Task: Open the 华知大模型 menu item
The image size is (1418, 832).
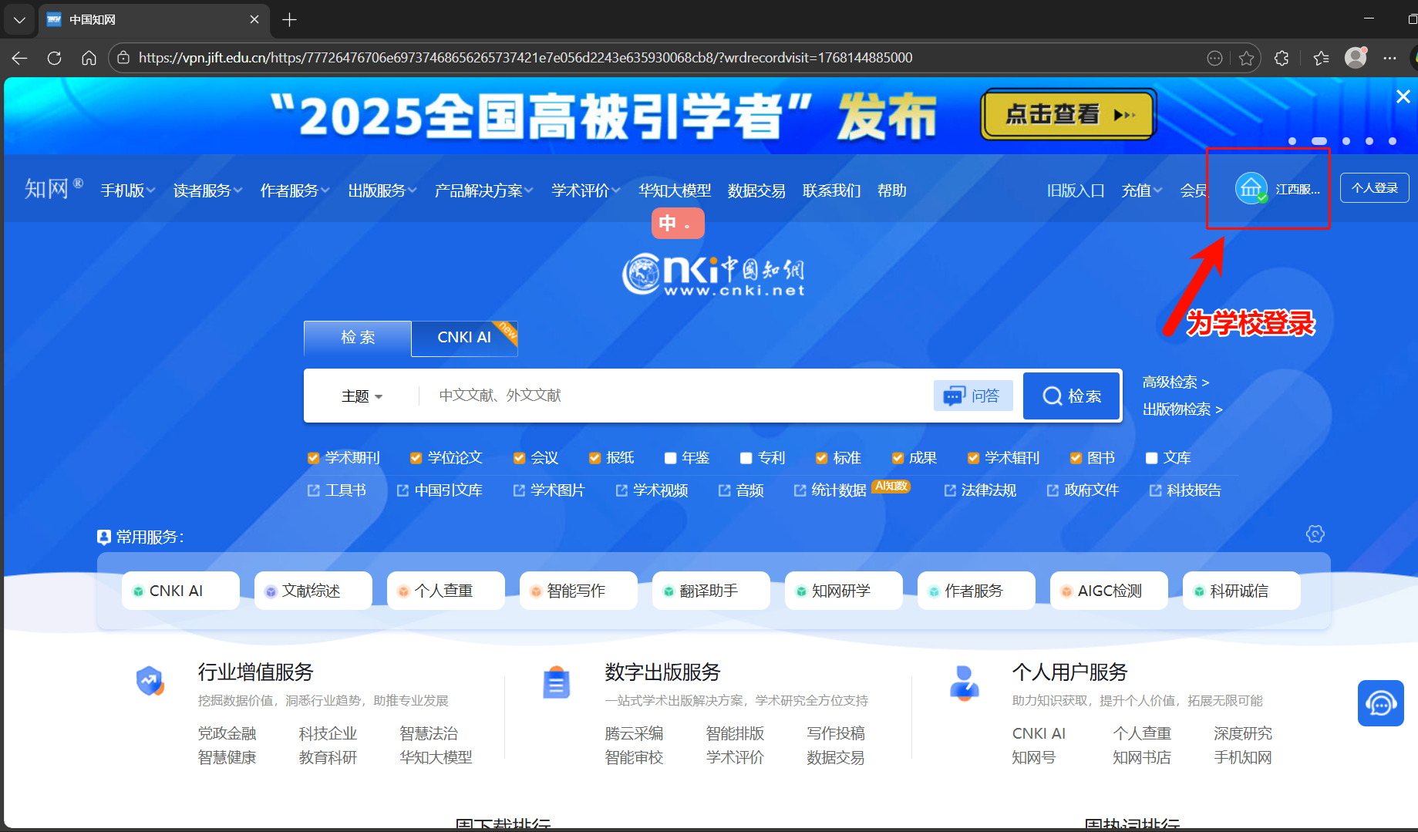Action: [x=675, y=190]
